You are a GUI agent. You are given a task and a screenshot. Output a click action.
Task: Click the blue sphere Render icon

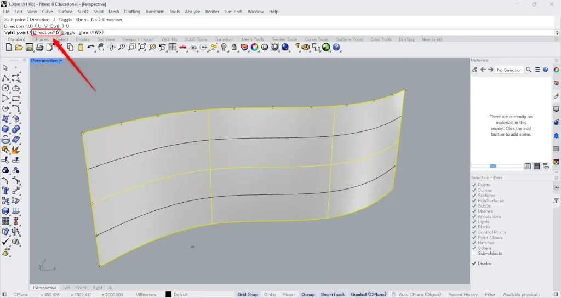coord(285,47)
